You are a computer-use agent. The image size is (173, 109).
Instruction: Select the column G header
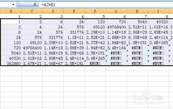(116, 11)
